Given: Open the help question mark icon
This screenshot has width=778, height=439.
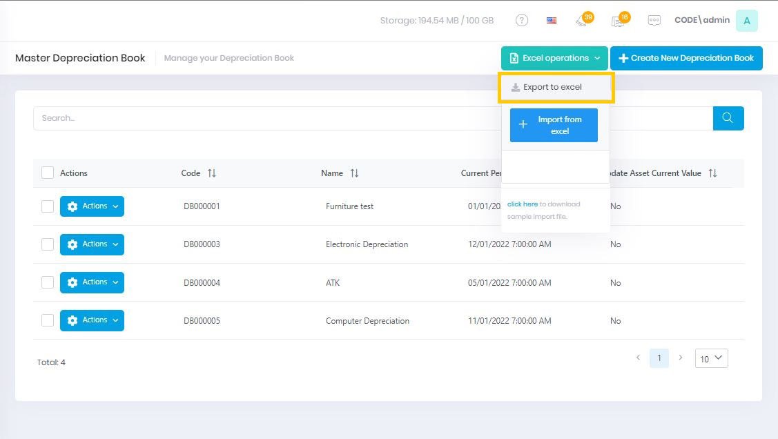Looking at the screenshot, I should [x=522, y=21].
